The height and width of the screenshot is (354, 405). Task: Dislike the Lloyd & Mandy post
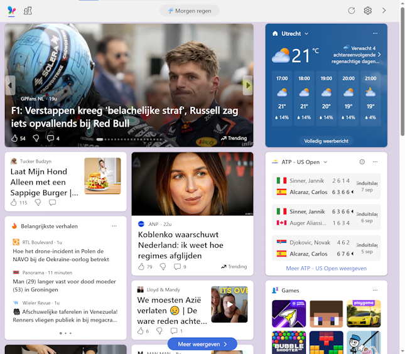tap(159, 331)
